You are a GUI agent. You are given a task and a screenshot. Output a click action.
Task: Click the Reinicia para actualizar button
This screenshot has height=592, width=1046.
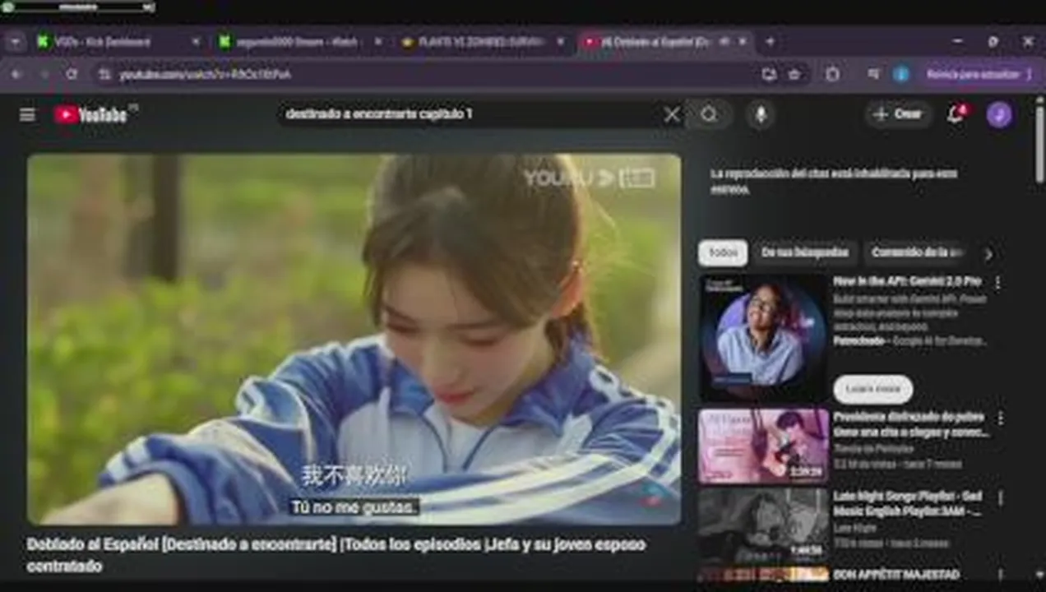coord(973,74)
